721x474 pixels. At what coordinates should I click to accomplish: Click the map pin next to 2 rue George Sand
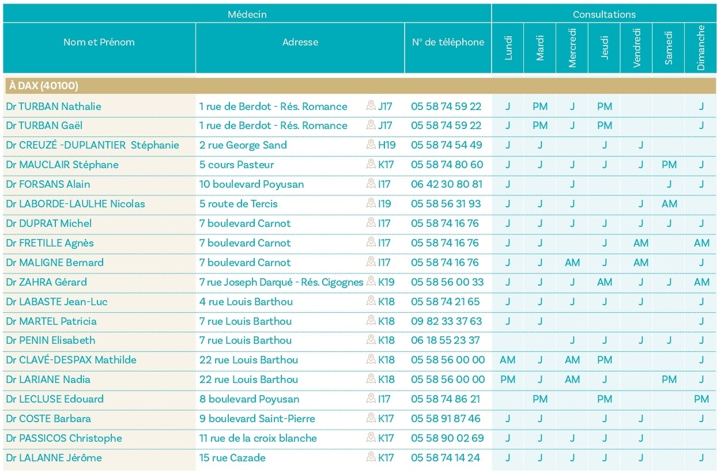371,144
